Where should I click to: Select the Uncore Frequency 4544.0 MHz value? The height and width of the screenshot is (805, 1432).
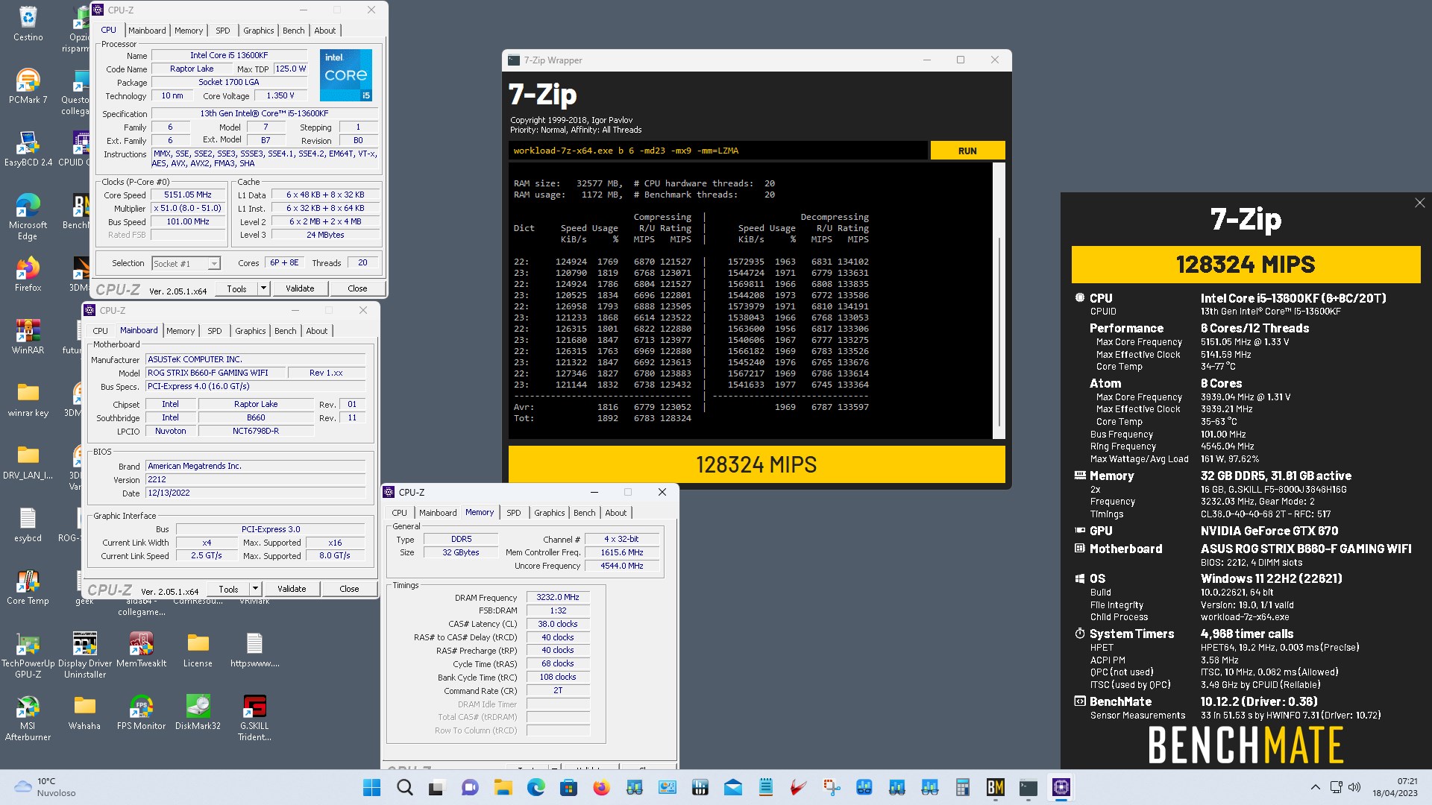[623, 566]
